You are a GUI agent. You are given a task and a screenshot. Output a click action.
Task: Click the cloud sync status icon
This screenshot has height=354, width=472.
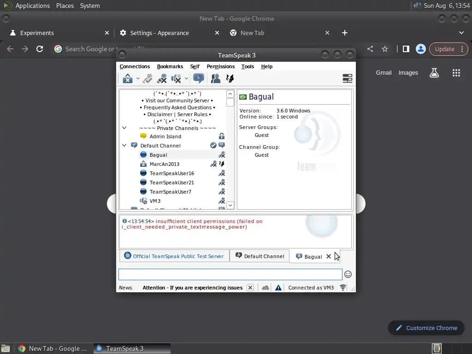tap(265, 288)
